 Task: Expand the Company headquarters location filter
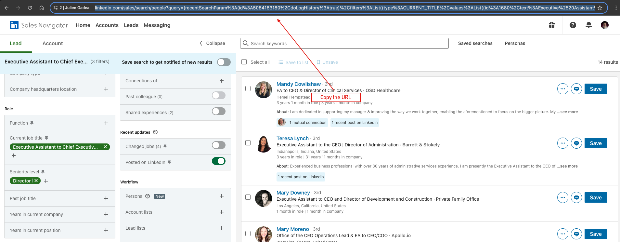[x=106, y=89]
